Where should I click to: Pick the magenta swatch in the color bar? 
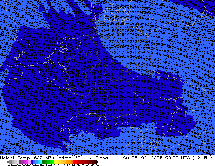click(x=27, y=162)
